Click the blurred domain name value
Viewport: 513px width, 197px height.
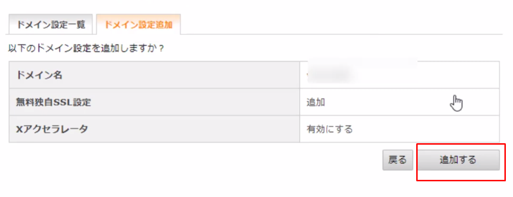tap(330, 75)
